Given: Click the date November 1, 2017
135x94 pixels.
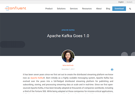Looking at the screenshot, I should pyautogui.click(x=68, y=69).
